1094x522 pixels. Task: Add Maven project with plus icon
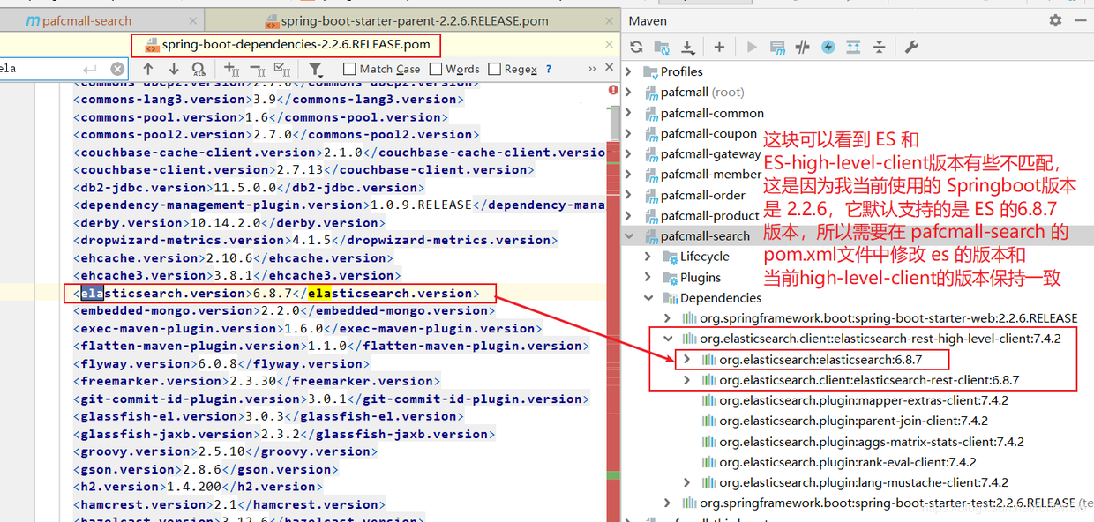[x=719, y=47]
